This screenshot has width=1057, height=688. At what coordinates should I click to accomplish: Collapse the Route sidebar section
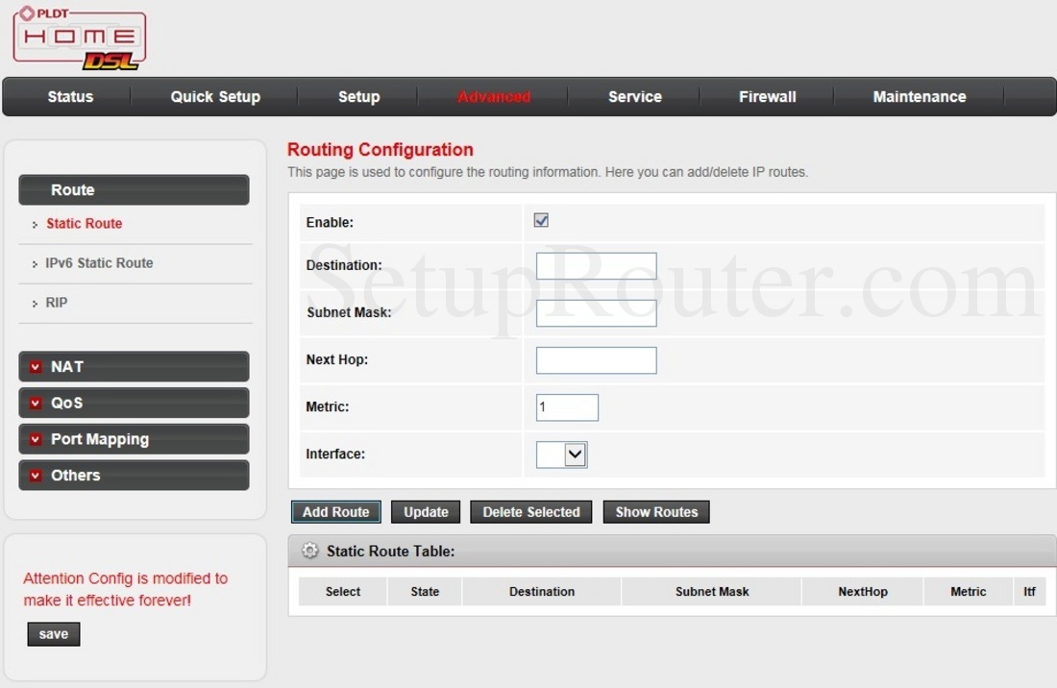[x=134, y=190]
